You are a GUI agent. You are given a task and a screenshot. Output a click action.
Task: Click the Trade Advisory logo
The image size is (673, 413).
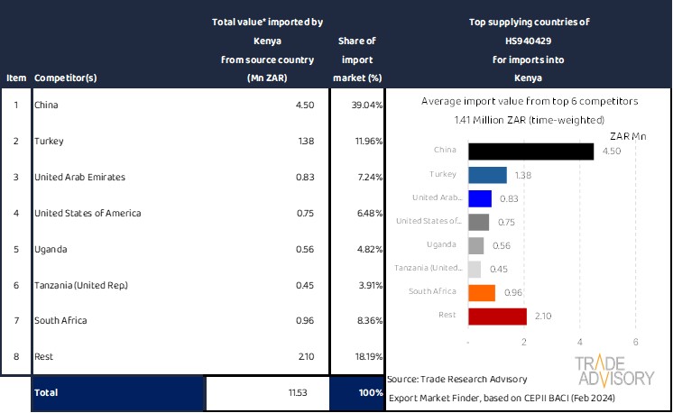coord(615,371)
